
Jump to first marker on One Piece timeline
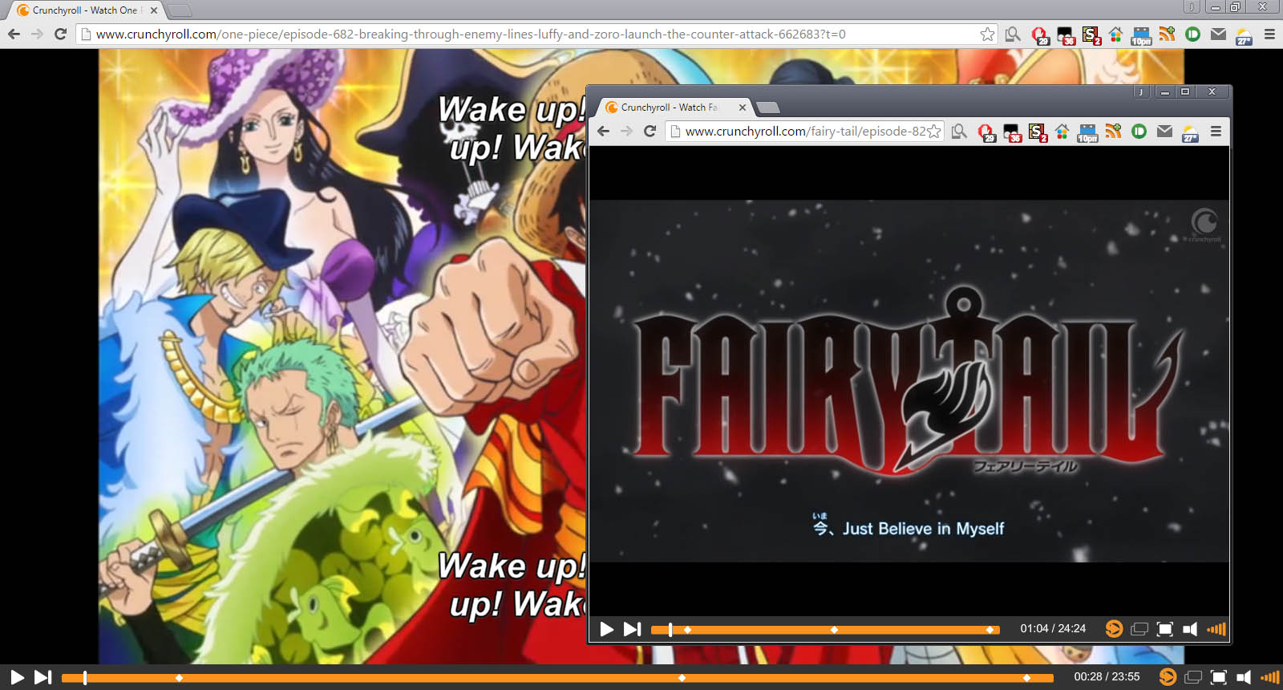tap(179, 678)
